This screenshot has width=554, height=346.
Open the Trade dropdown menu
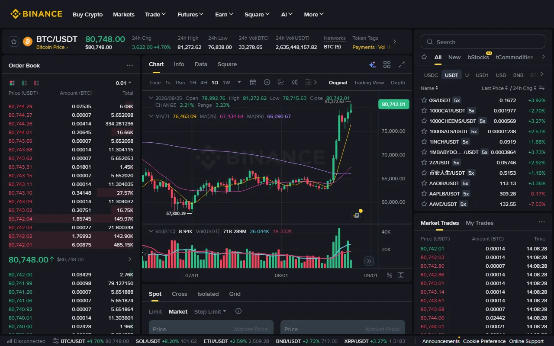(155, 14)
